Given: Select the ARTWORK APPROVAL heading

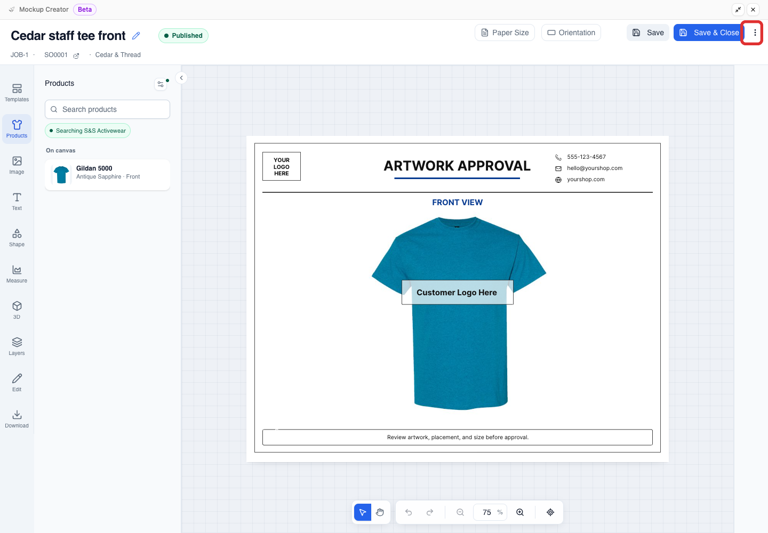Looking at the screenshot, I should [457, 166].
